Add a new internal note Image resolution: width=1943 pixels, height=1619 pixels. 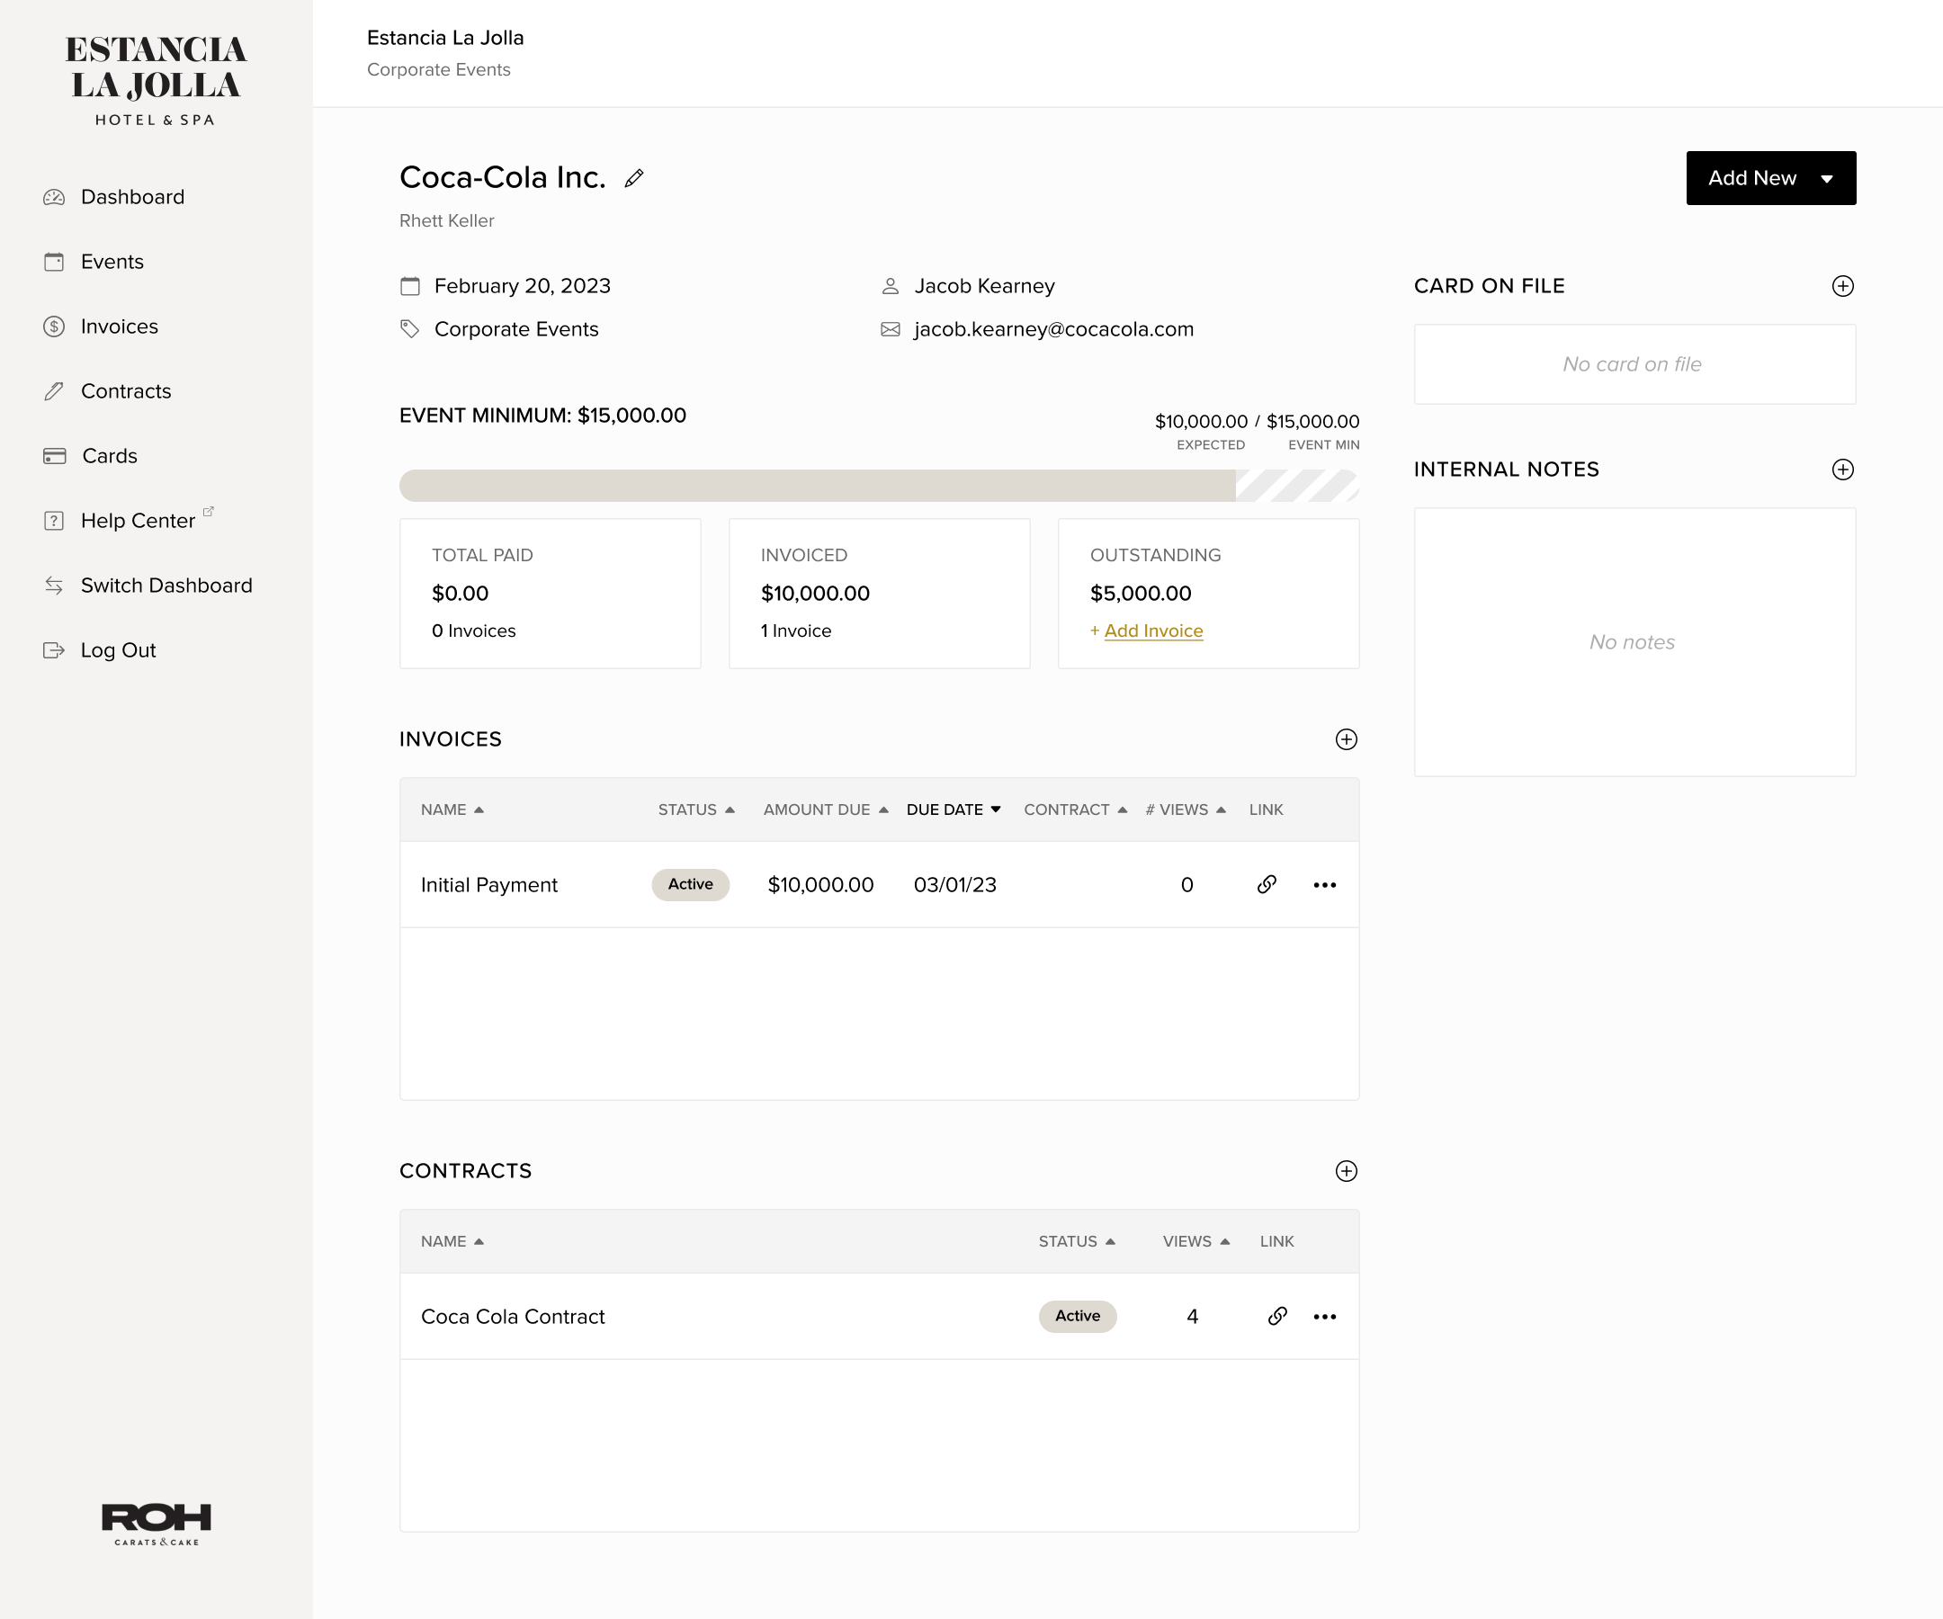pyautogui.click(x=1842, y=469)
